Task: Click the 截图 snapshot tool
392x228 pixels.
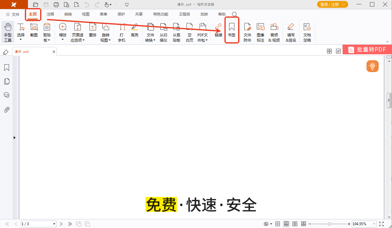Action: click(34, 30)
